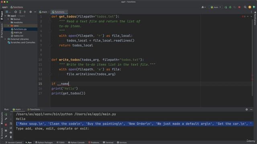Click the input prompt line in console

pyautogui.click(x=53, y=129)
